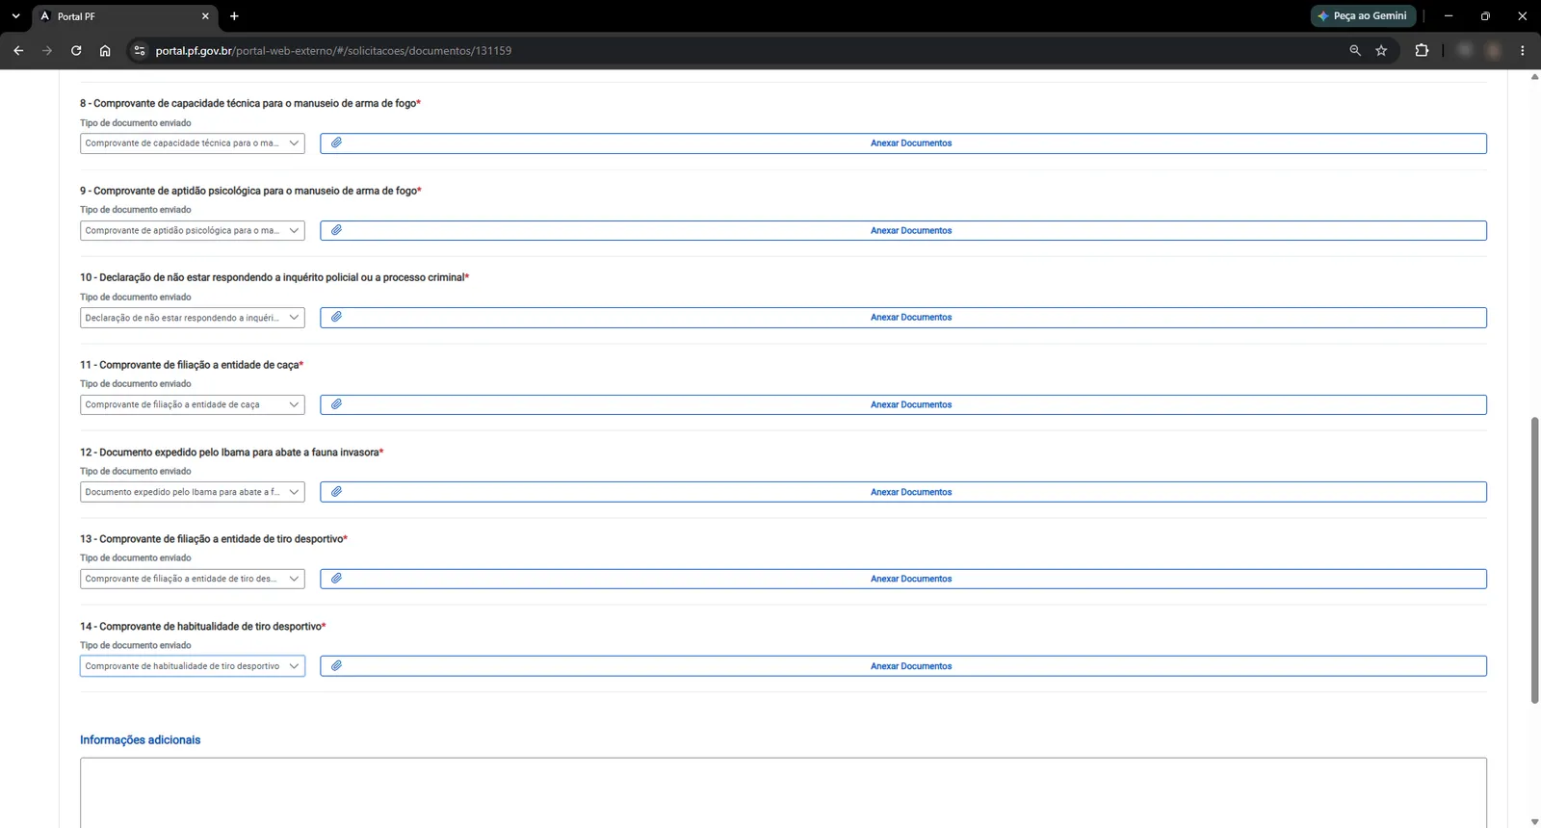Expand the aptidão psicológica document type dropdown

[193, 230]
